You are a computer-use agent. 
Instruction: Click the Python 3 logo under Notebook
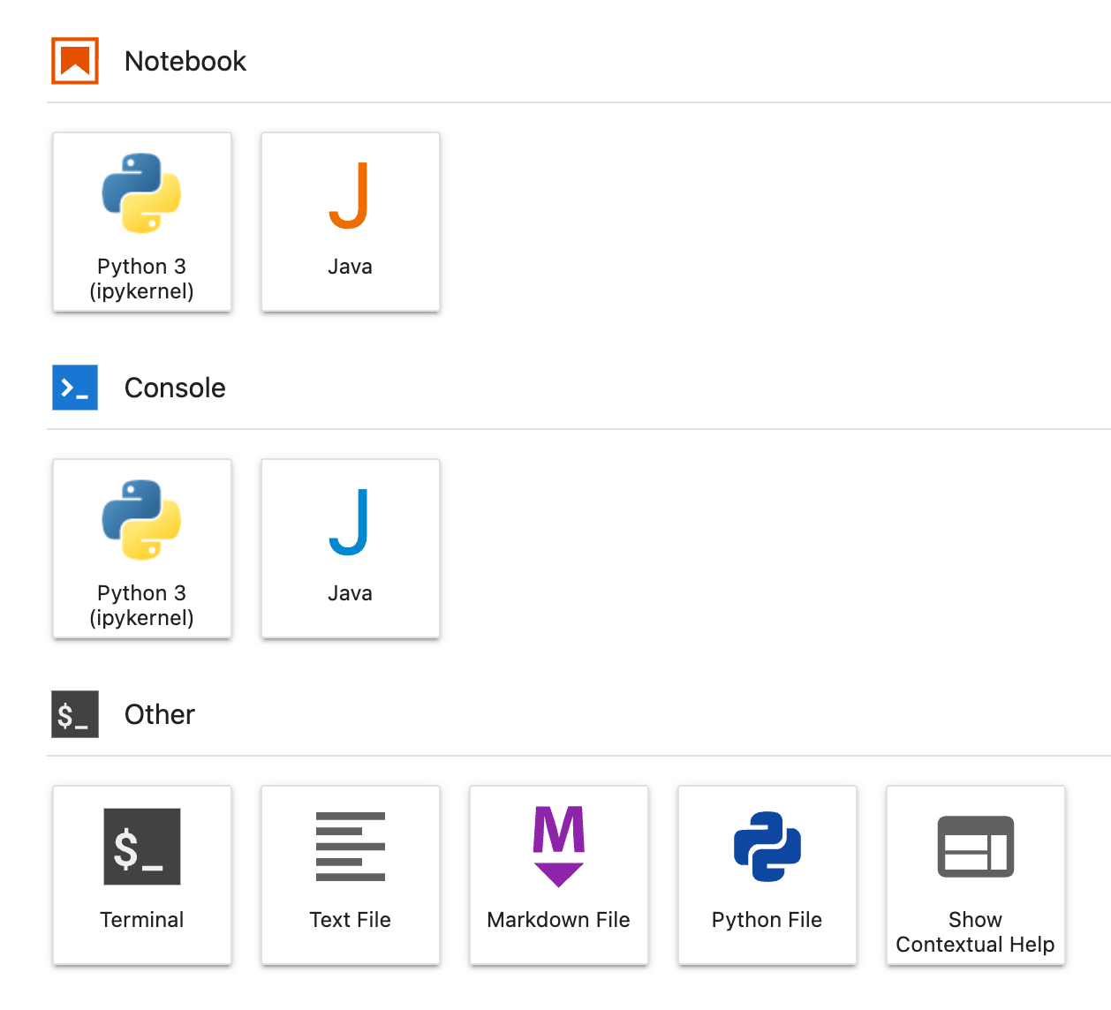[141, 193]
